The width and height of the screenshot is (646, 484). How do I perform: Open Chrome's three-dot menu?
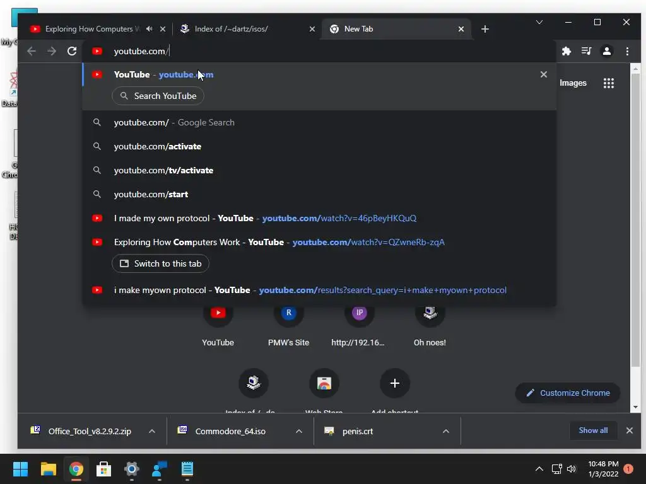[627, 51]
